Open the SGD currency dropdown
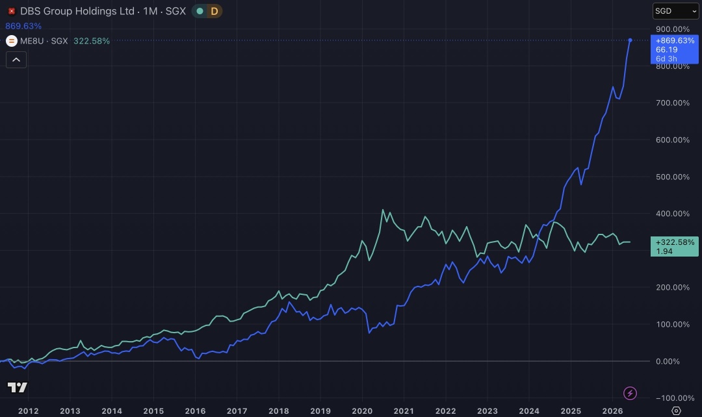This screenshot has width=702, height=417. [675, 11]
